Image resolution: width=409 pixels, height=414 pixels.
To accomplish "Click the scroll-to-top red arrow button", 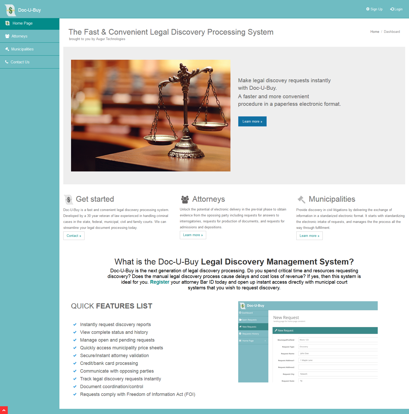I will (x=4, y=410).
